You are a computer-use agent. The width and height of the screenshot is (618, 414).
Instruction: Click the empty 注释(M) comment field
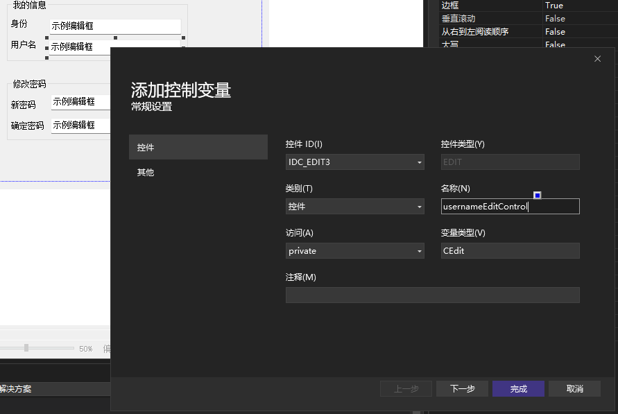coord(432,295)
